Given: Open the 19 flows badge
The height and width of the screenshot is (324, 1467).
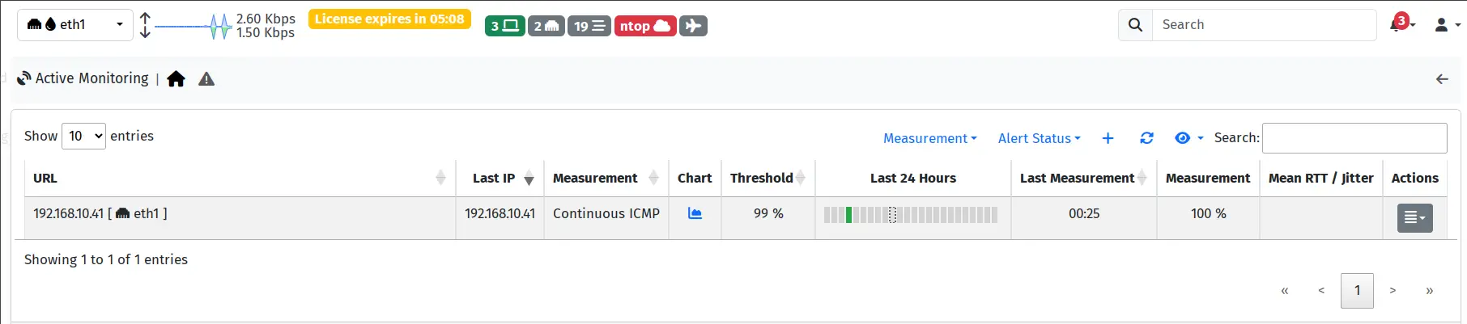Looking at the screenshot, I should (x=589, y=26).
